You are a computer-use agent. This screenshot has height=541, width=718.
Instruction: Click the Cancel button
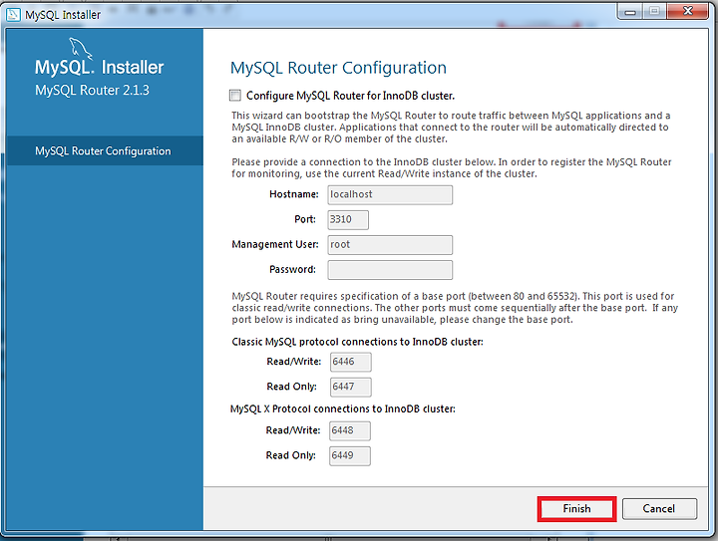659,508
